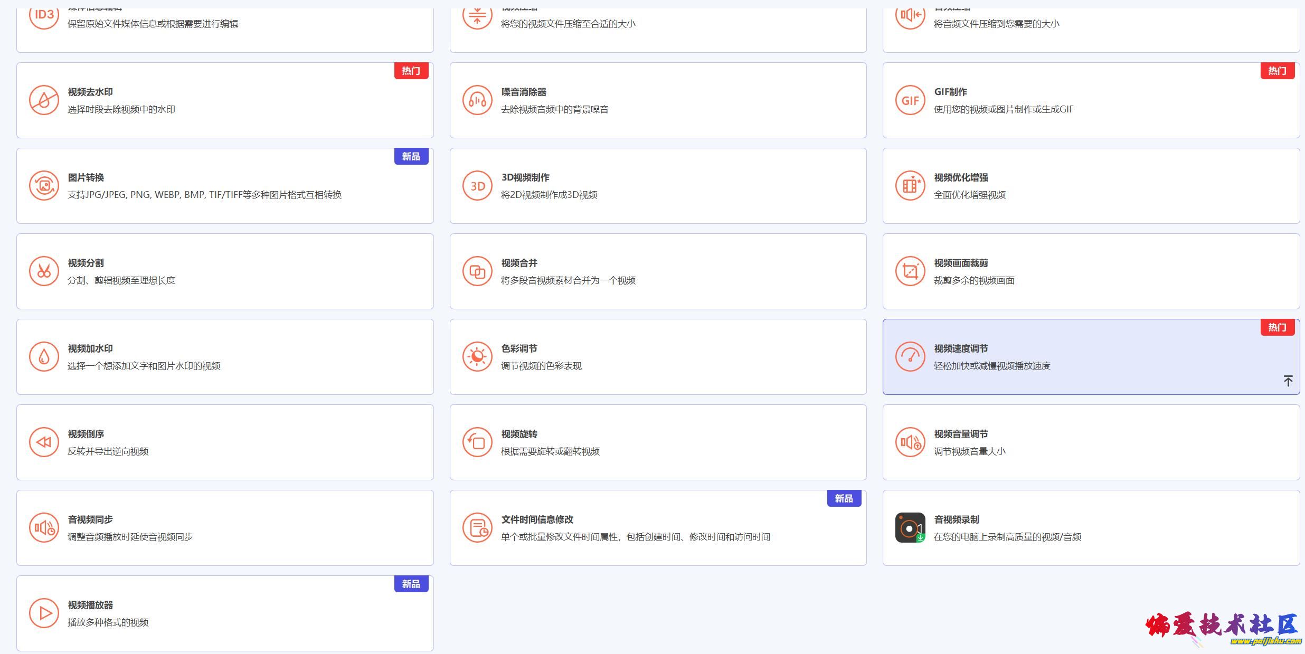Open the 色彩调节 sun icon
Viewport: 1305px width, 654px height.
coord(477,357)
